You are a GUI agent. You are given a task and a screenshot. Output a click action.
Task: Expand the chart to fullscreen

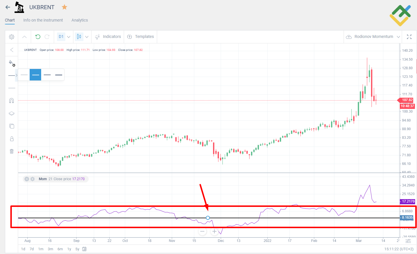409,37
